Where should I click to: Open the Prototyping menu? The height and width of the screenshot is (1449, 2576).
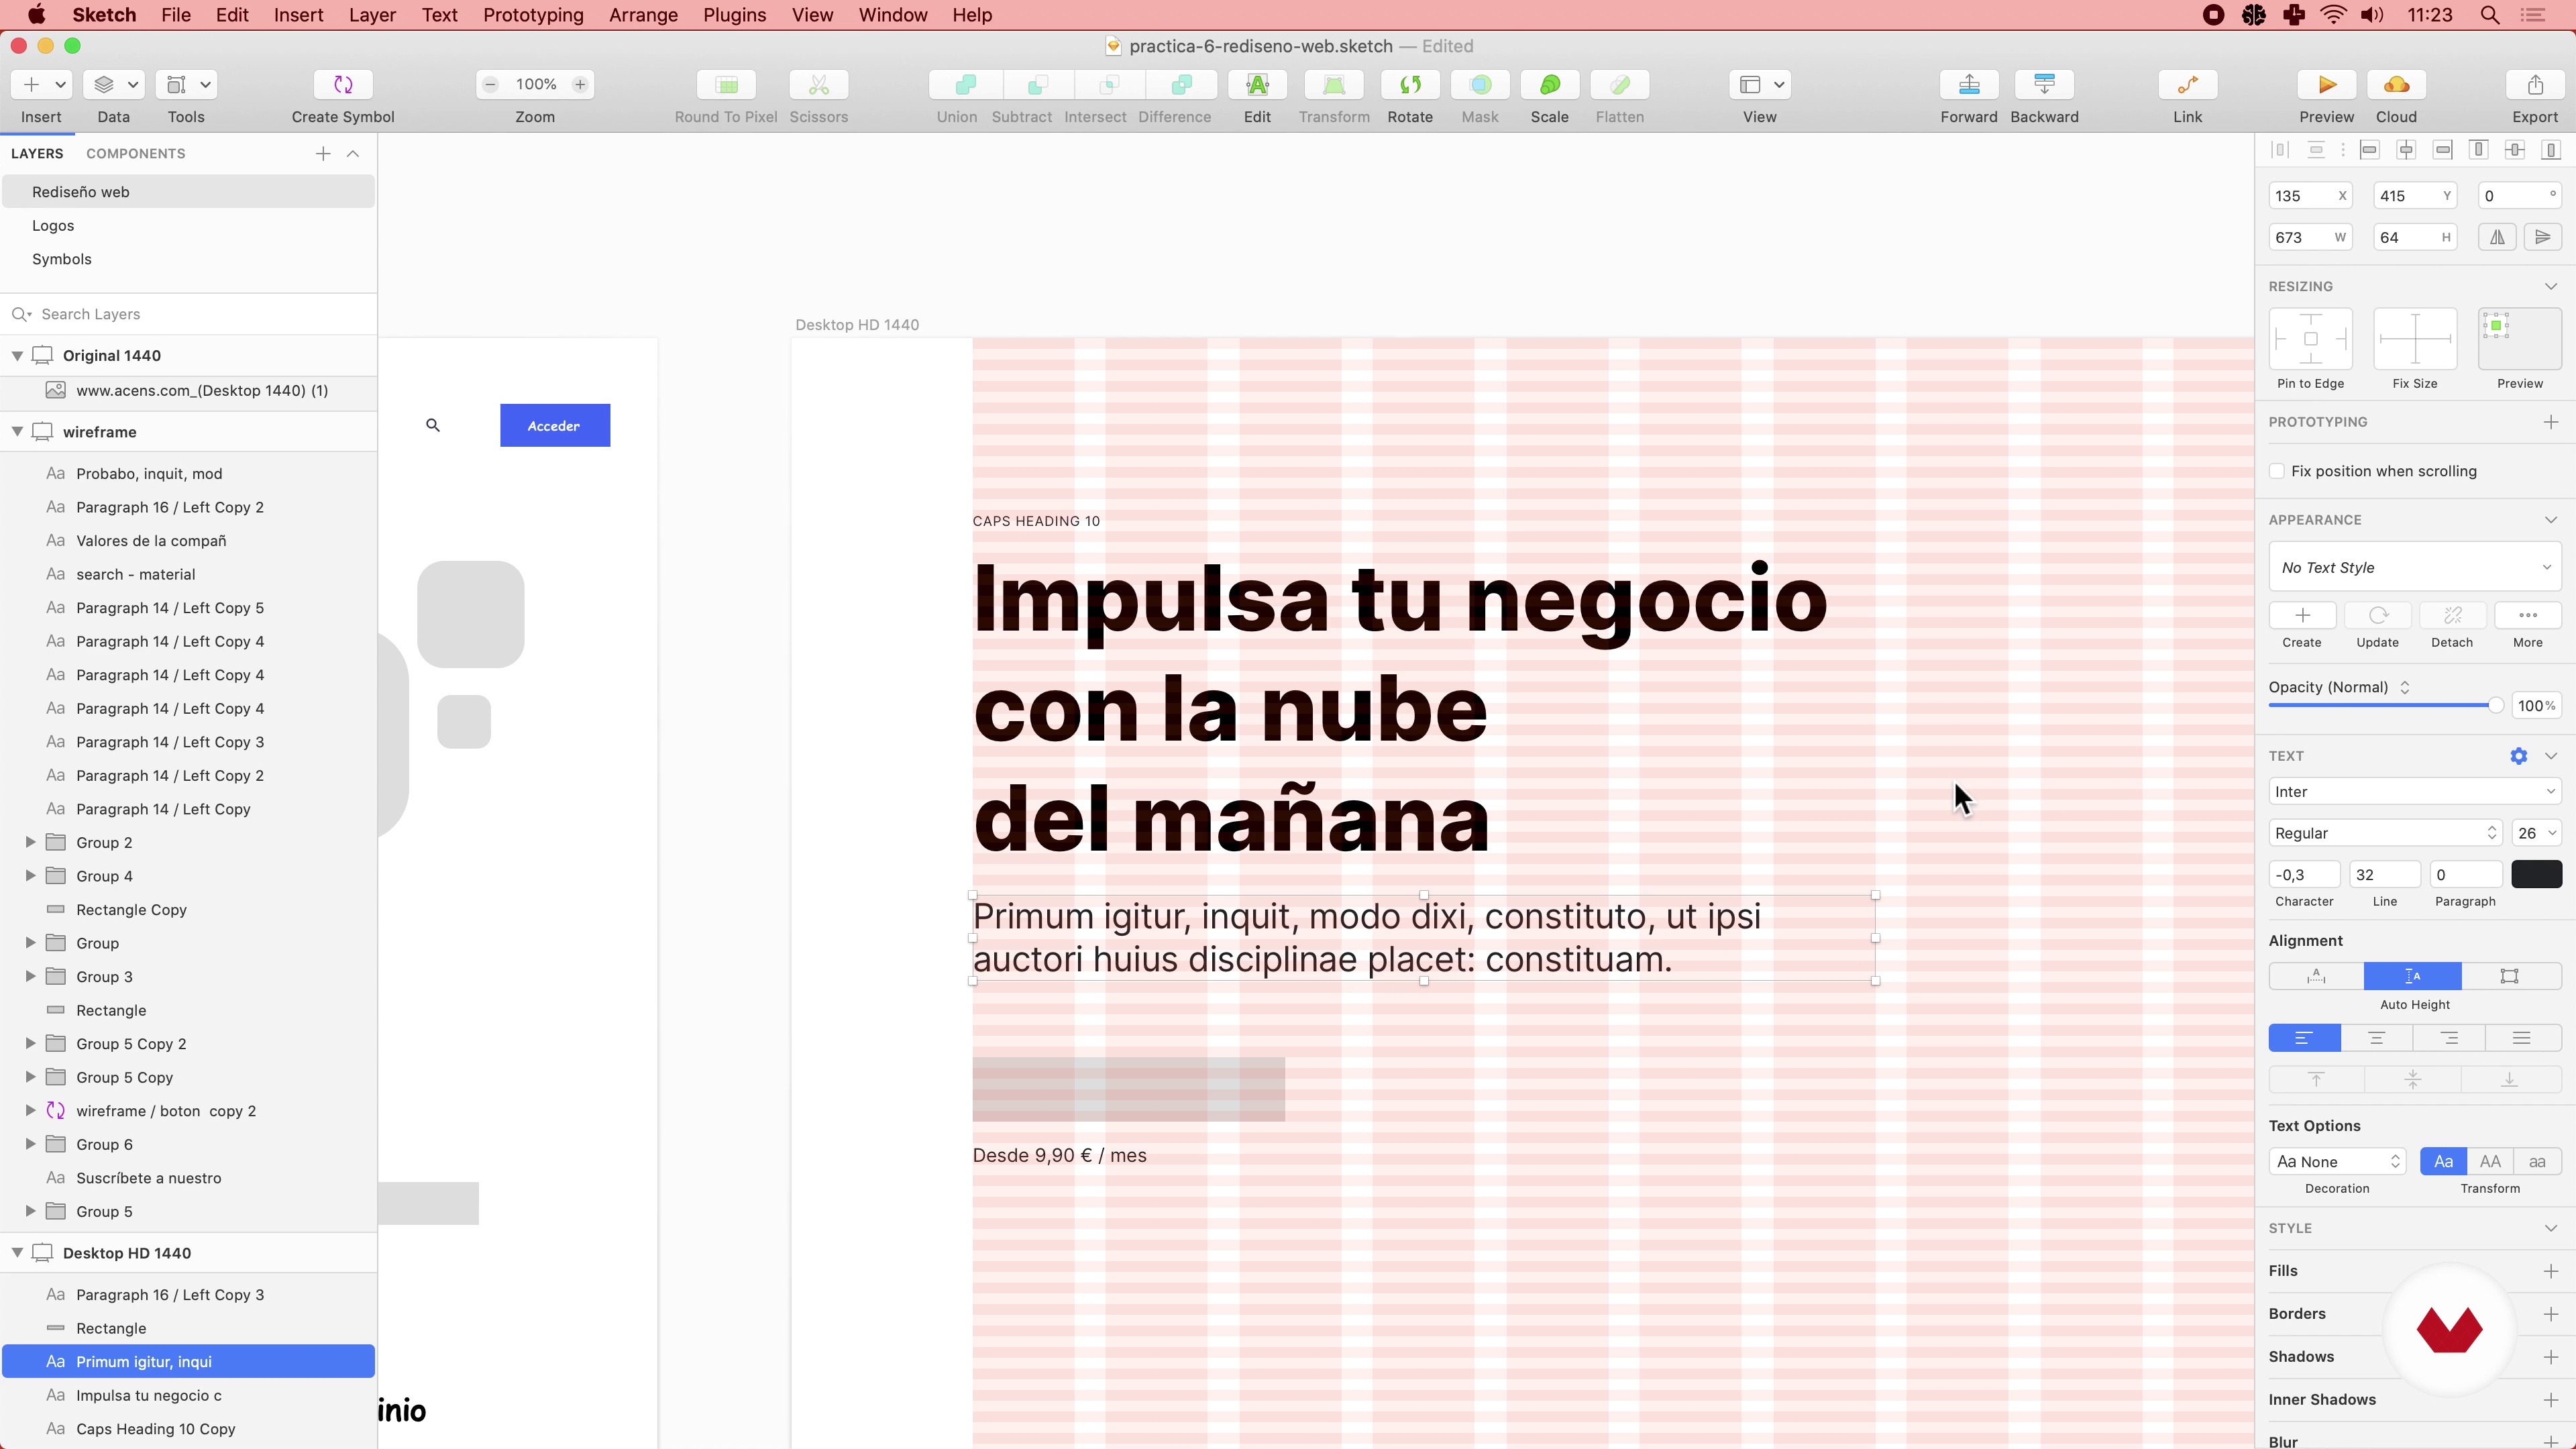coord(533,15)
